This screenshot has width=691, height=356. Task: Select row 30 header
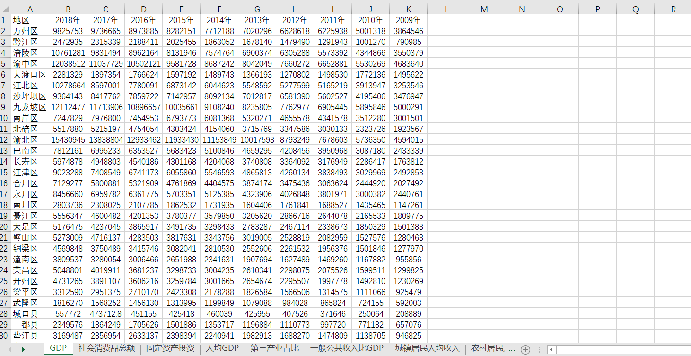click(x=5, y=336)
